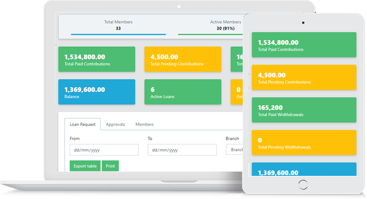
Task: Open the Loan Request tab
Action: point(82,124)
